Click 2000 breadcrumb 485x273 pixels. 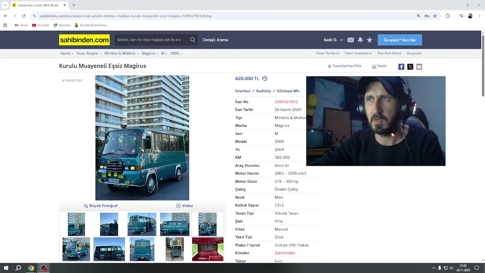[175, 53]
